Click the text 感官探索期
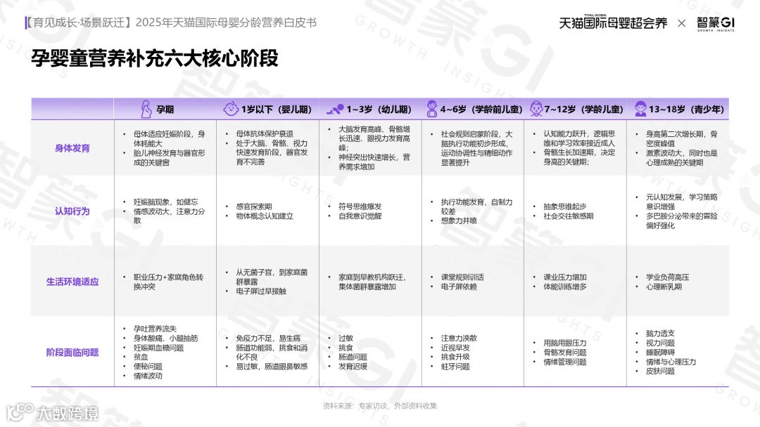 pyautogui.click(x=253, y=206)
